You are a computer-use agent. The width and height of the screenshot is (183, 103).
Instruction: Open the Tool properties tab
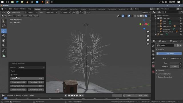(x=153, y=46)
